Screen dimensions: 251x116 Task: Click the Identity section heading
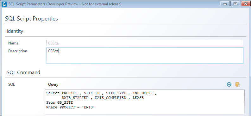point(15,31)
